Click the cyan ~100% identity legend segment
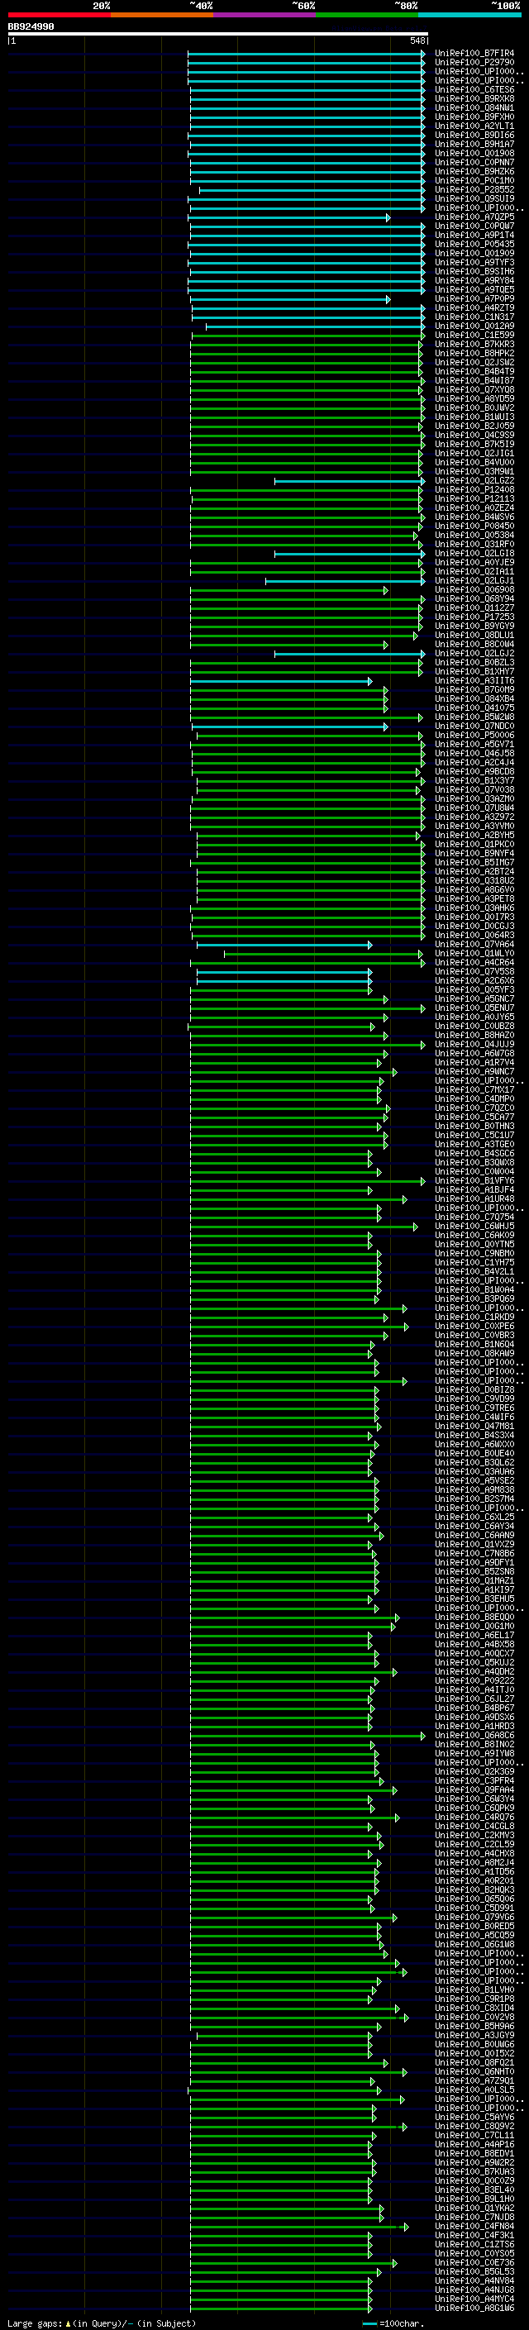This screenshot has width=529, height=2330. 469,15
